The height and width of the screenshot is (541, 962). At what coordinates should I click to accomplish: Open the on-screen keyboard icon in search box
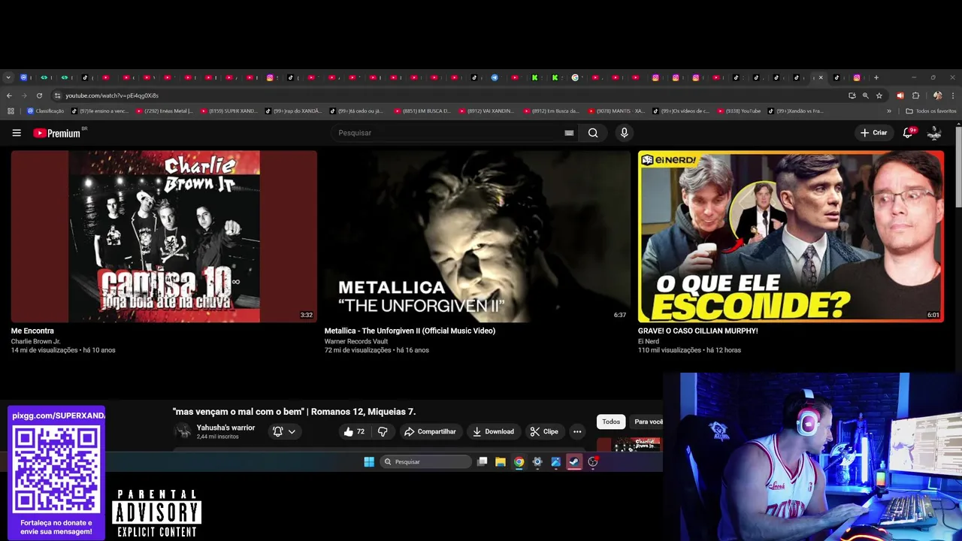(x=569, y=133)
